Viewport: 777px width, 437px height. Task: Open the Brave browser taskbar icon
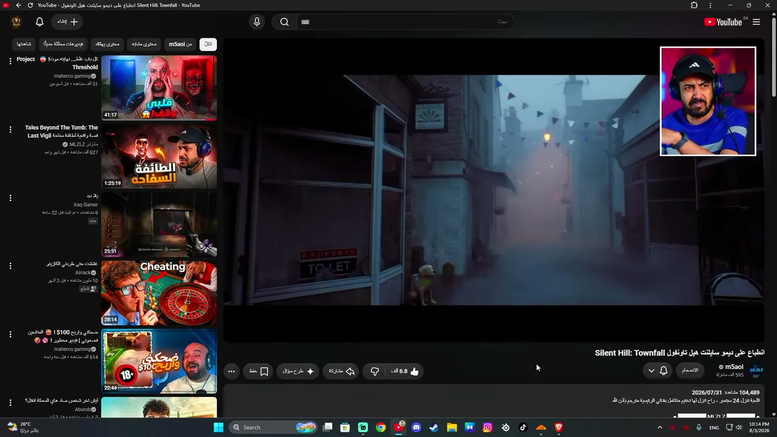[559, 427]
